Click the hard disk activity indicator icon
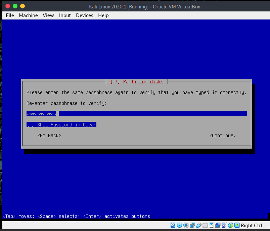 [x=173, y=225]
